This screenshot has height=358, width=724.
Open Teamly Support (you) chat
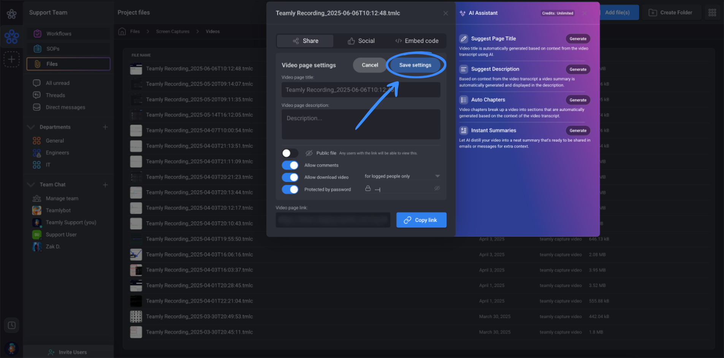(x=71, y=222)
